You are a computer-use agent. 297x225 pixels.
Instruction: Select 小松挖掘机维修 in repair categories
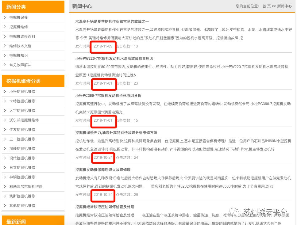(x=22, y=92)
